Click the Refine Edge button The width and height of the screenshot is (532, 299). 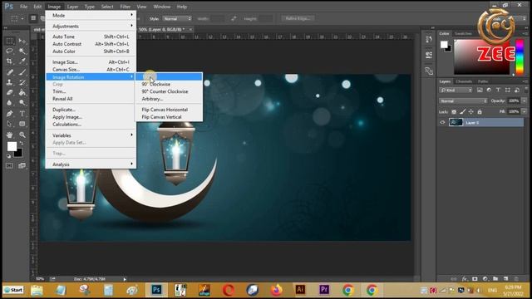click(298, 18)
